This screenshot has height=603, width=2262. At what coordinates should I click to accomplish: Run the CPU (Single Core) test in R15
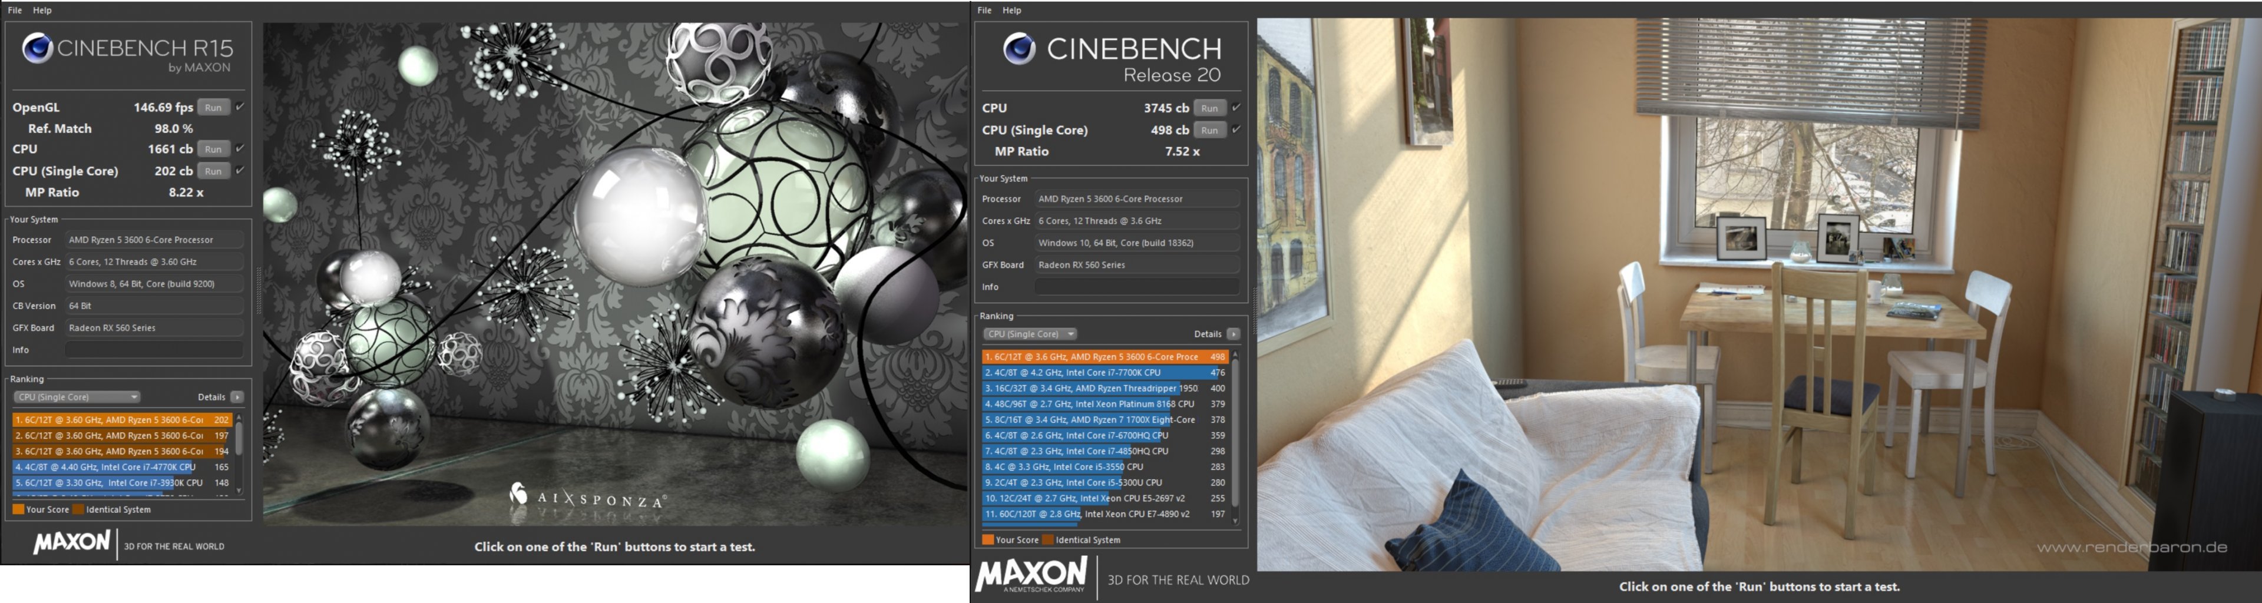point(213,171)
